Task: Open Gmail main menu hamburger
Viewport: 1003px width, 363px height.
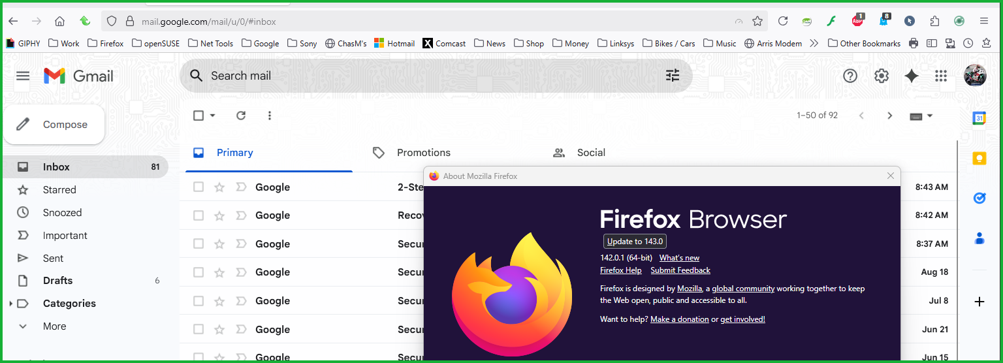Action: pyautogui.click(x=23, y=76)
